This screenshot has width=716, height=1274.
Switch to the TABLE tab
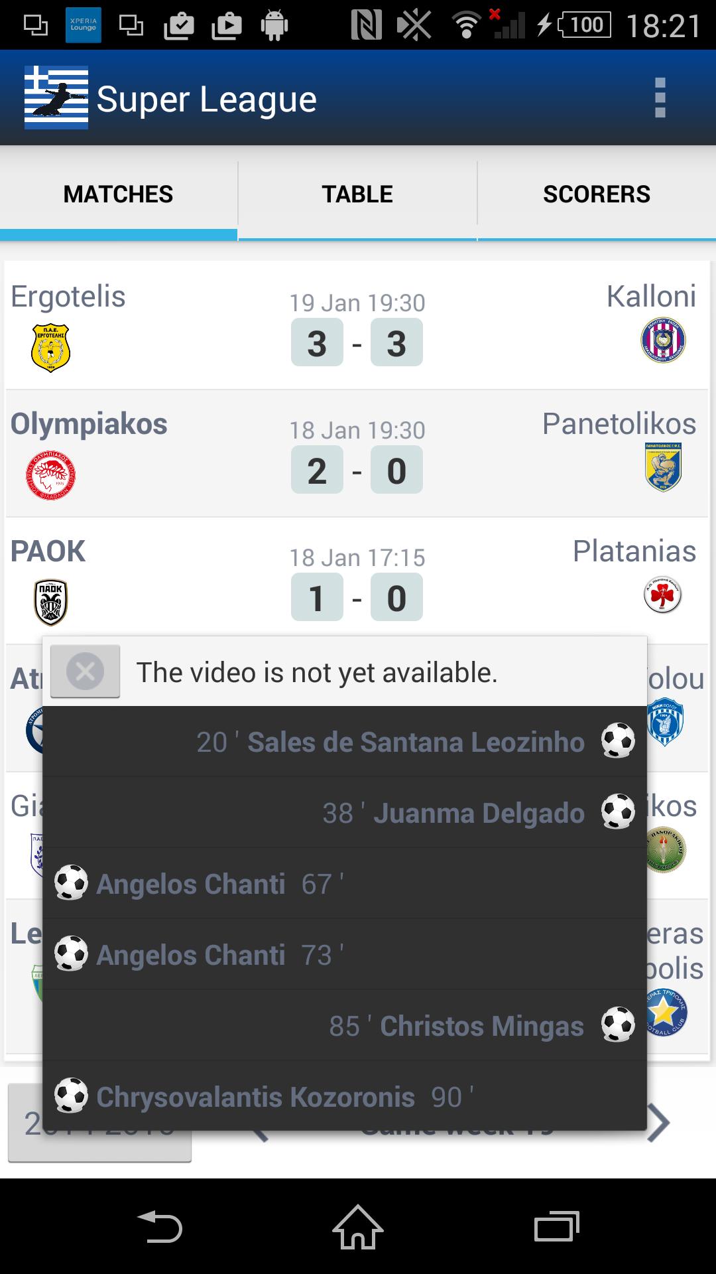point(357,194)
